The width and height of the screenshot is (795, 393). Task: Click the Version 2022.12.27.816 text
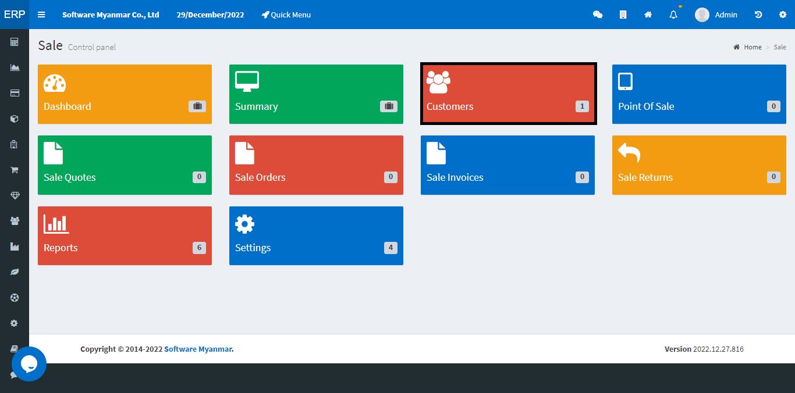tap(704, 349)
